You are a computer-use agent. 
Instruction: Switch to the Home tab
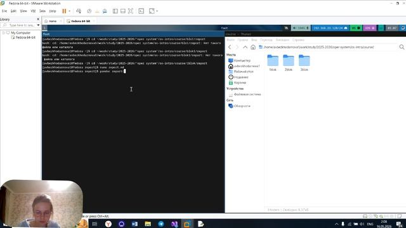click(53, 21)
